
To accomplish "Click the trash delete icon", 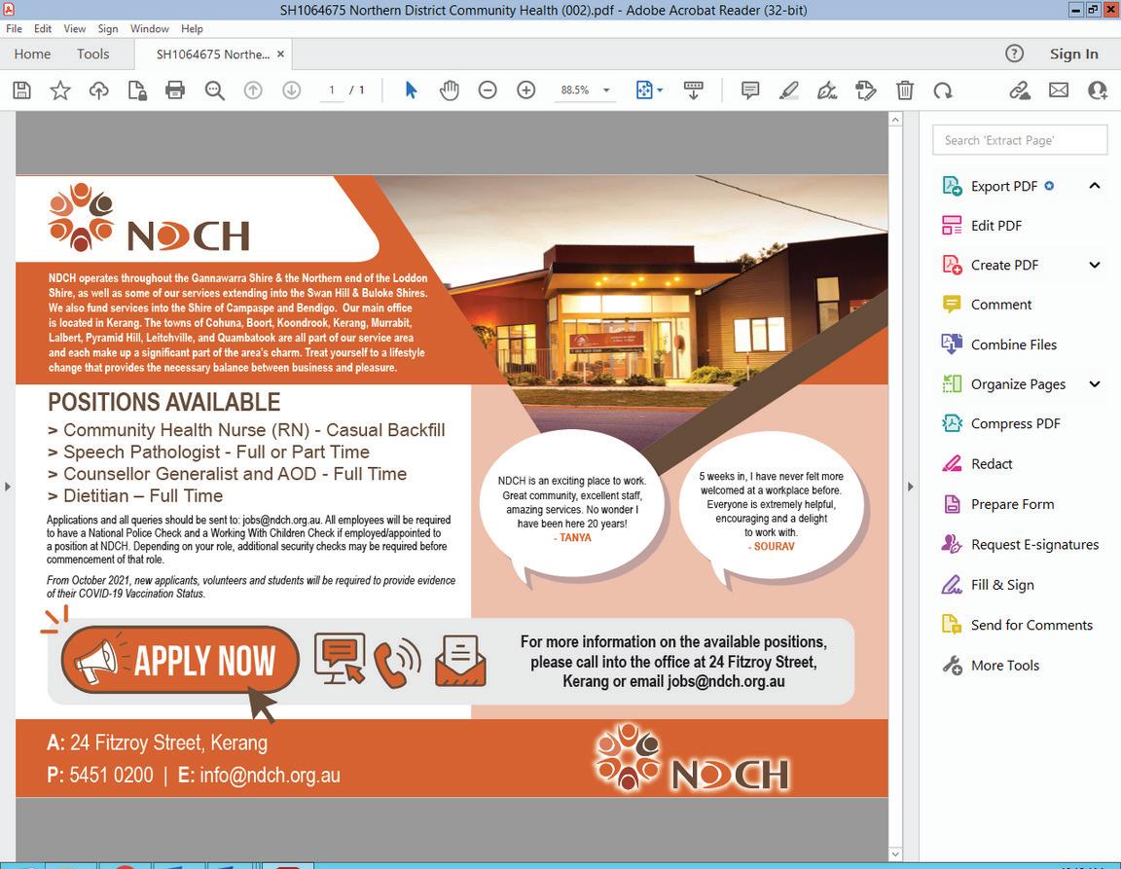I will coord(905,91).
